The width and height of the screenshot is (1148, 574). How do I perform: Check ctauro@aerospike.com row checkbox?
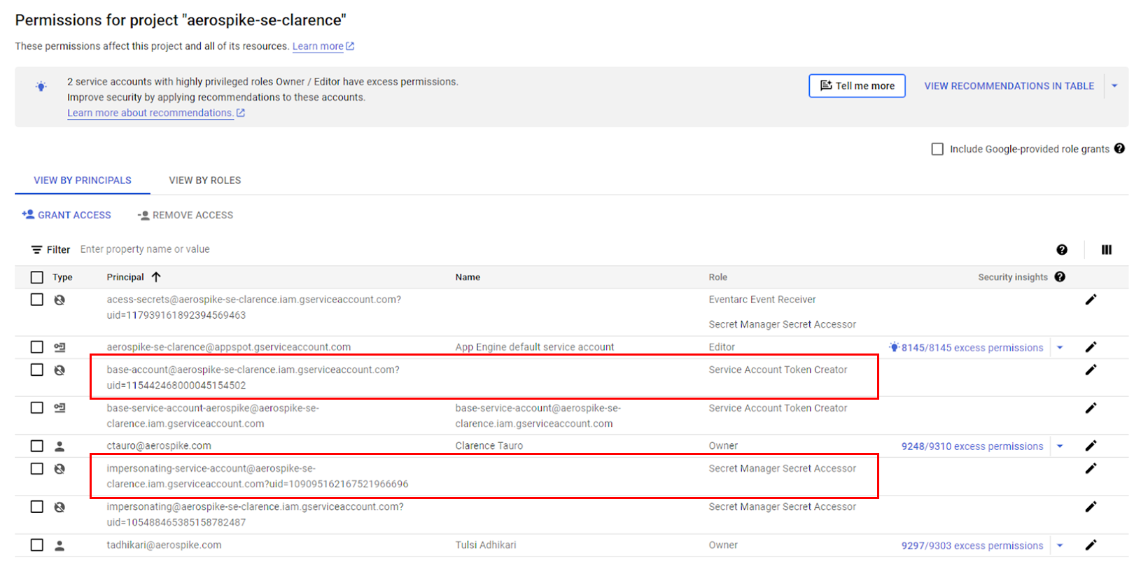tap(37, 446)
